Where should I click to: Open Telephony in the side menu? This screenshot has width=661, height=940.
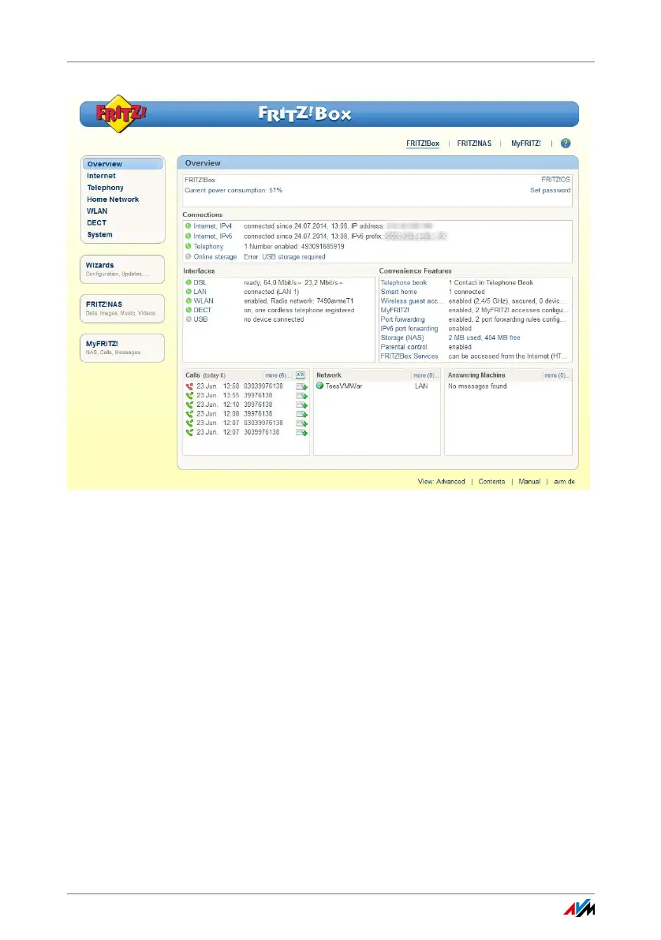tap(105, 188)
